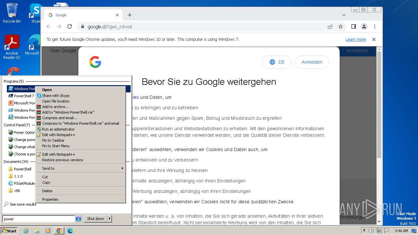Open Edge taskbar icon
The width and height of the screenshot is (418, 235).
point(70,231)
